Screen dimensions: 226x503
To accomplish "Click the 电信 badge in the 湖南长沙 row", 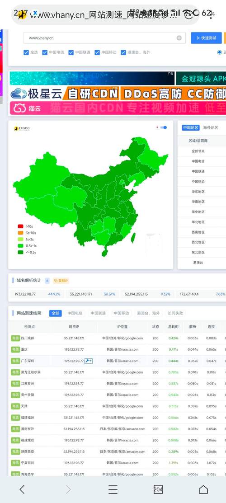I will click(15, 429).
